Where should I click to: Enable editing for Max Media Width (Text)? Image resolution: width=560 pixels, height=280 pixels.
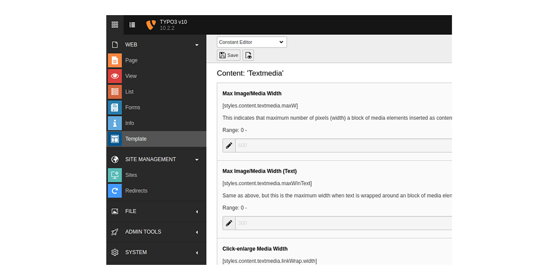pos(229,223)
